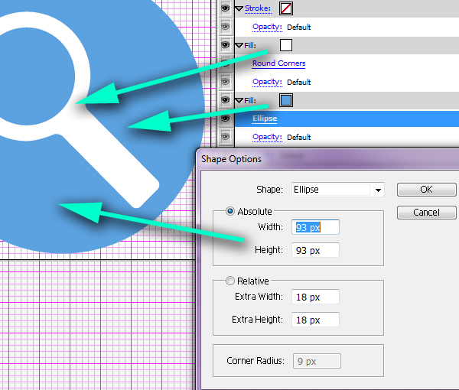Click the Corner Radius field
The height and width of the screenshot is (390, 459).
coord(317,361)
